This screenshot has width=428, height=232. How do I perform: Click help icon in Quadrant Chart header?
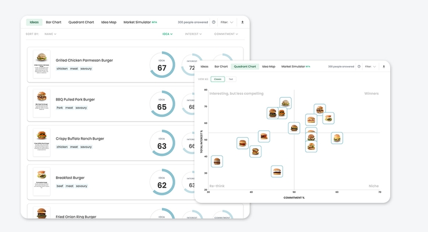click(359, 66)
